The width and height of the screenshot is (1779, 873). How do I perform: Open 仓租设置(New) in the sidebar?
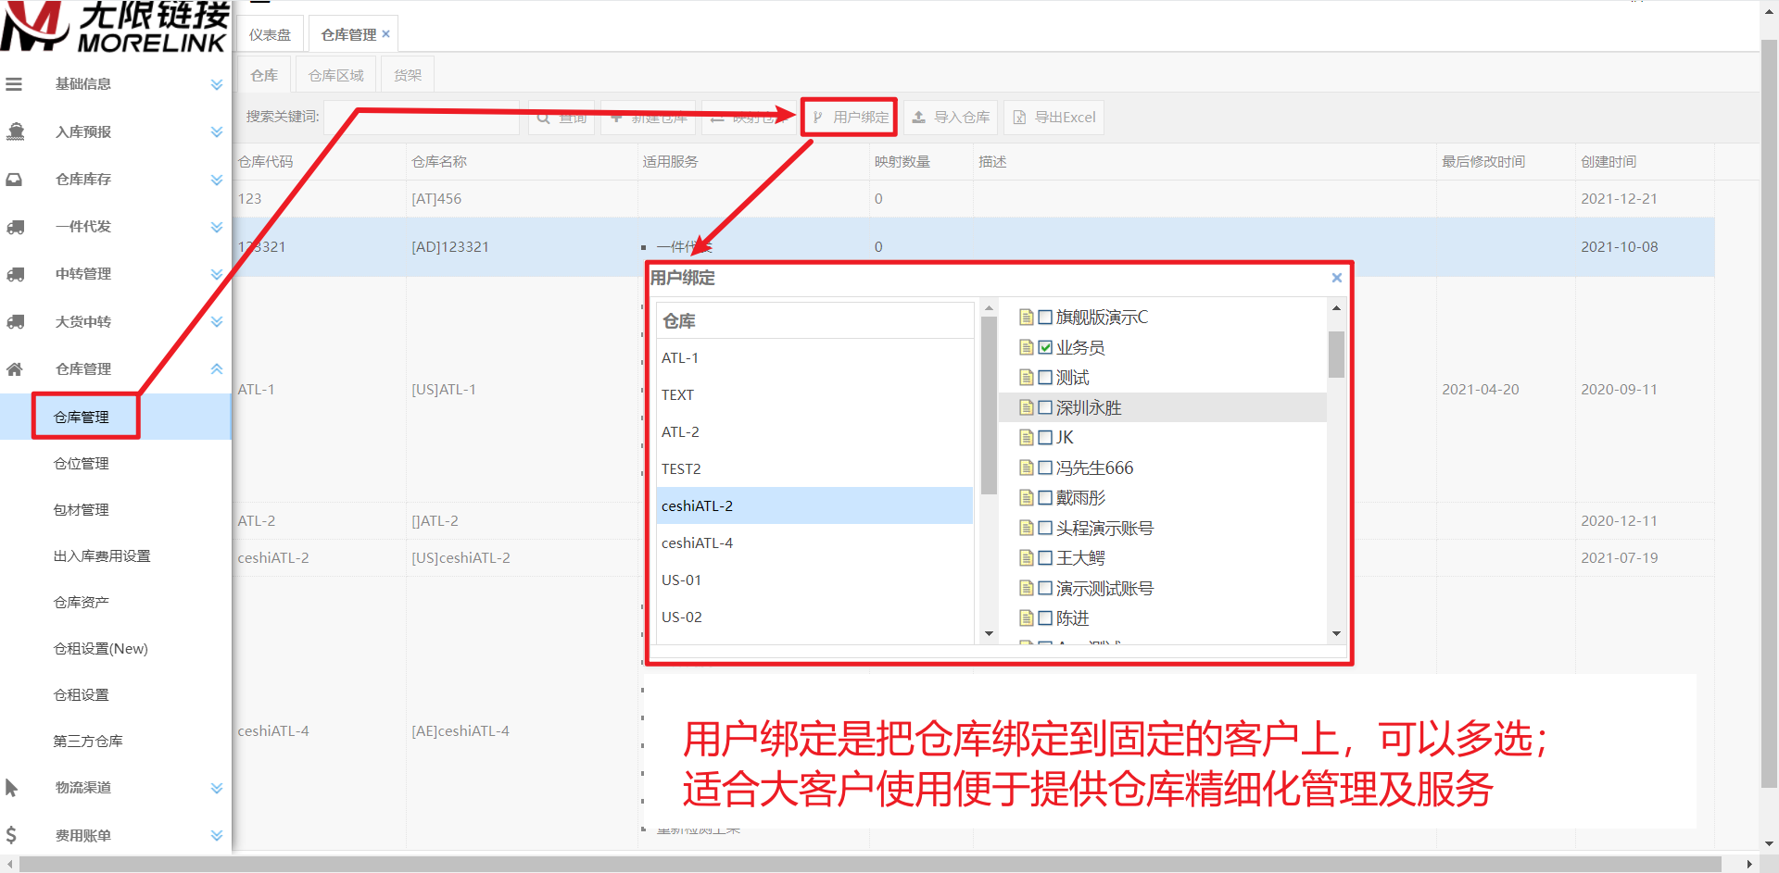101,649
